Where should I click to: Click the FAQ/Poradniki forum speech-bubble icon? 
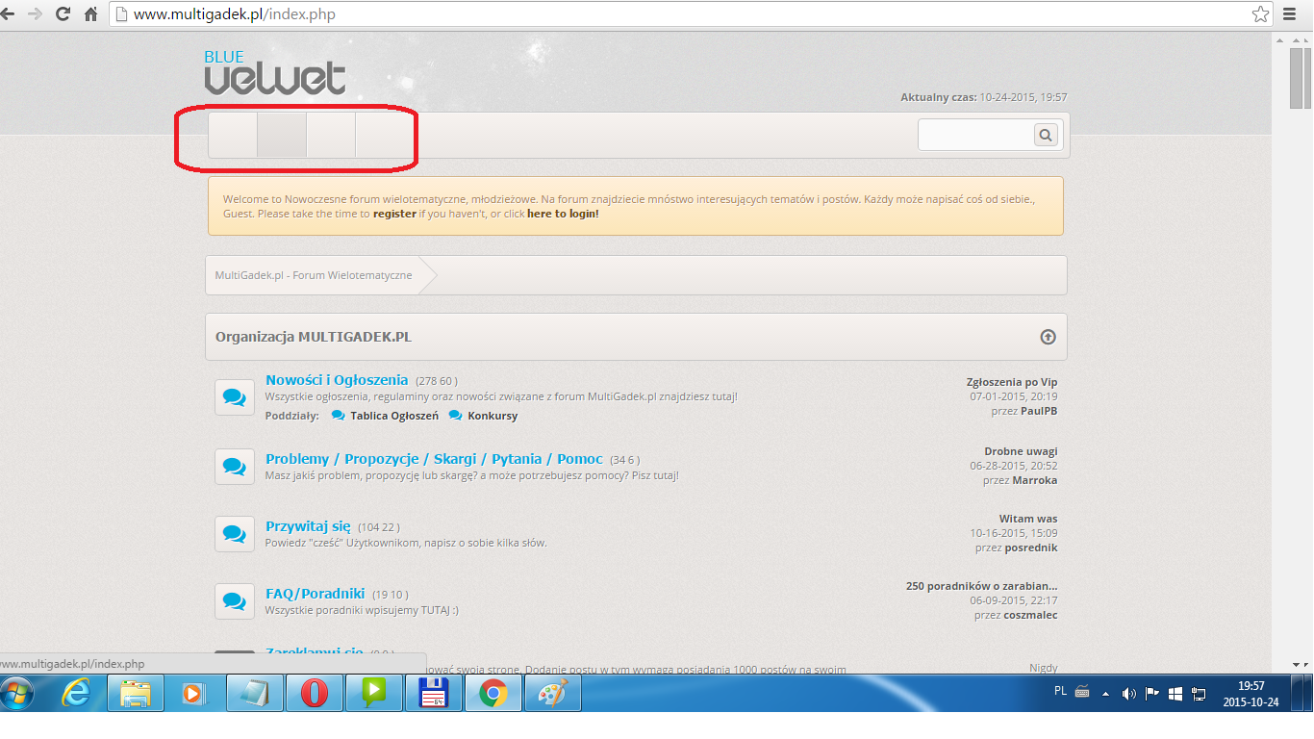(234, 600)
